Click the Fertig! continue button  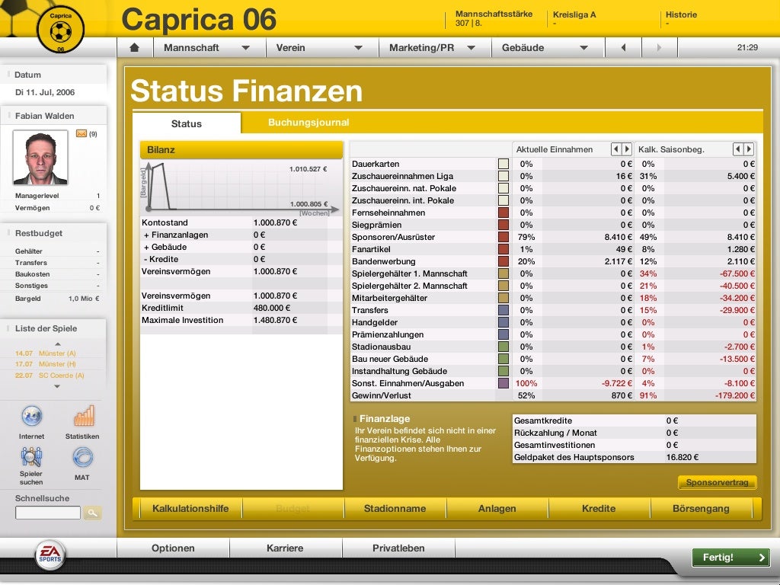click(730, 557)
